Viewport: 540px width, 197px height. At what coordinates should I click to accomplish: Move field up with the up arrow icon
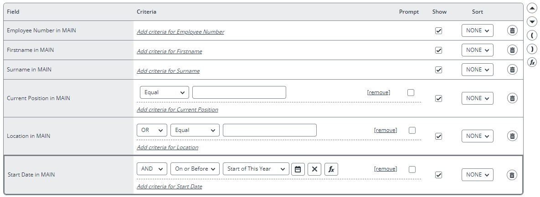532,8
